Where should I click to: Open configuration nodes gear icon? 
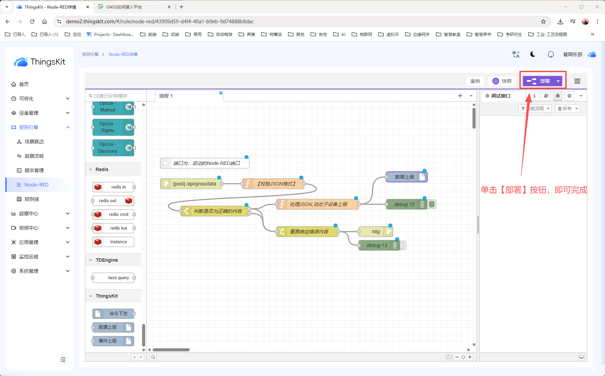point(569,96)
